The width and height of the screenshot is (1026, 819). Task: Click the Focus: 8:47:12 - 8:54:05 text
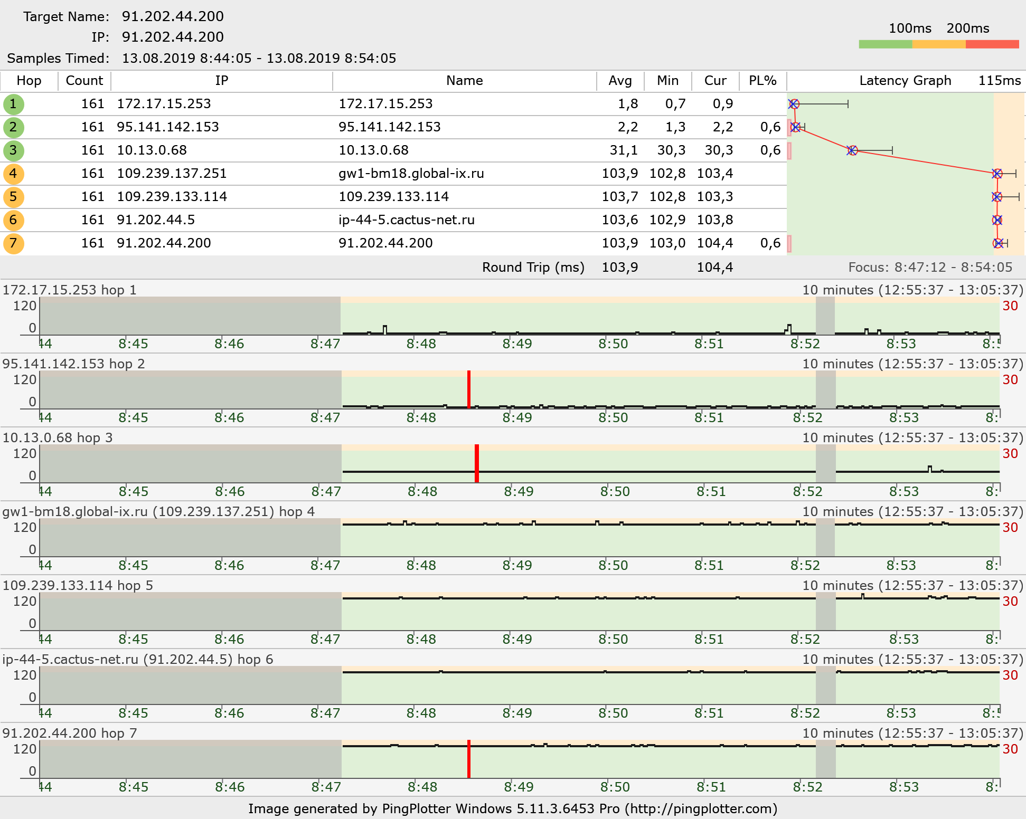[x=930, y=268]
